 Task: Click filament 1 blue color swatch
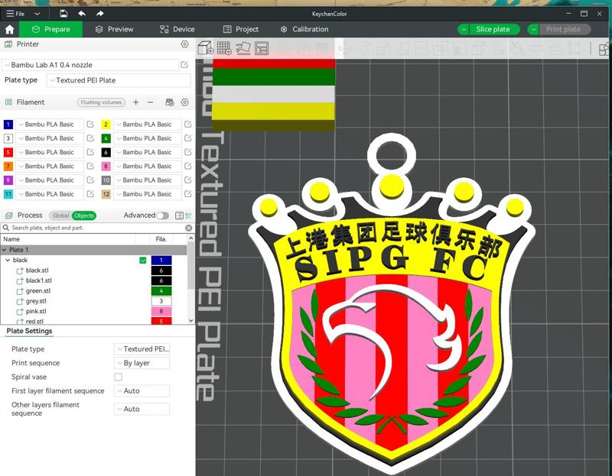click(8, 125)
